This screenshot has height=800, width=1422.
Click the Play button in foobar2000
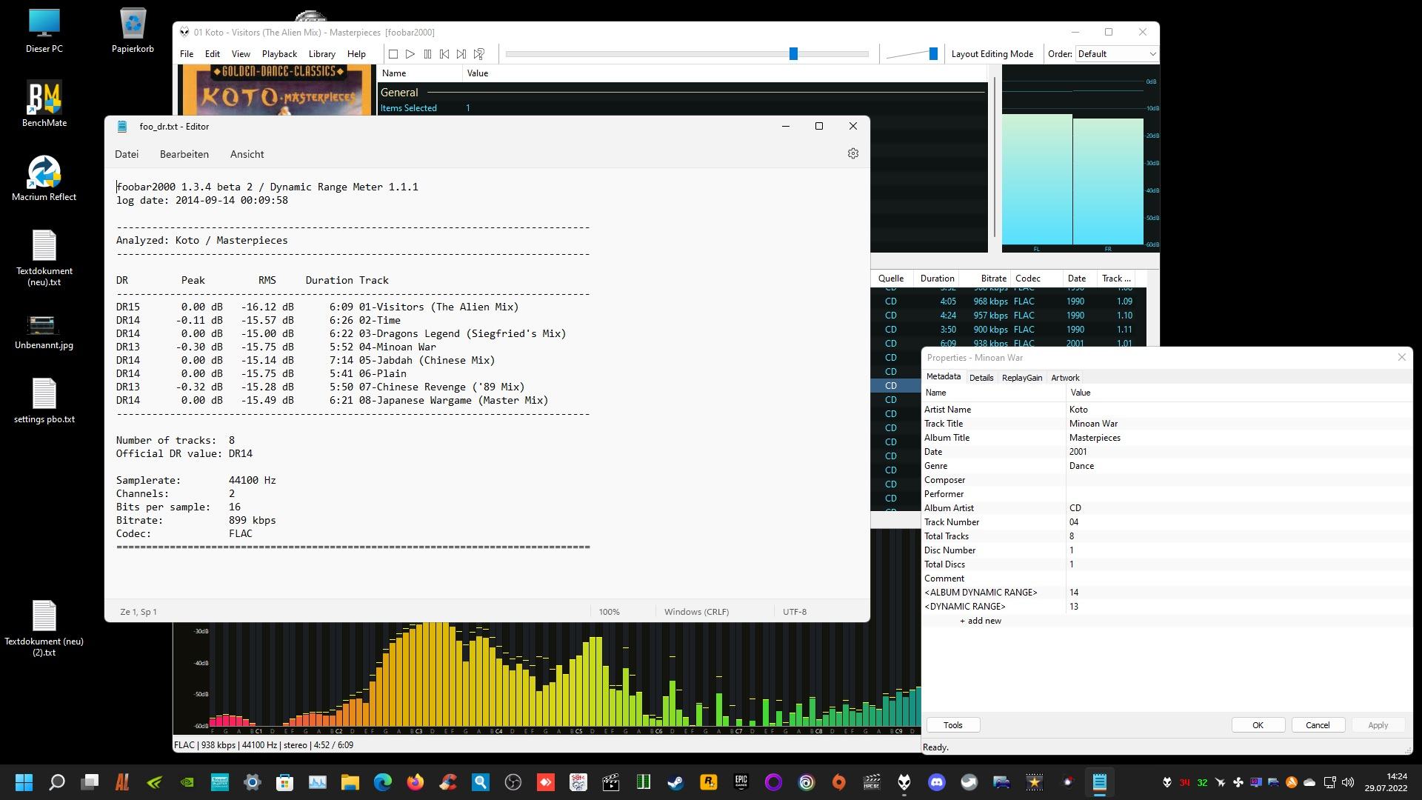pos(410,54)
